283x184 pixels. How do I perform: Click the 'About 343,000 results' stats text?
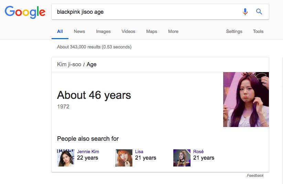[x=94, y=47]
